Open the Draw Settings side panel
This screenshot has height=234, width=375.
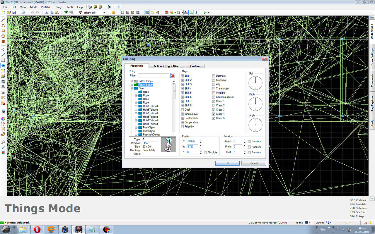point(372,57)
